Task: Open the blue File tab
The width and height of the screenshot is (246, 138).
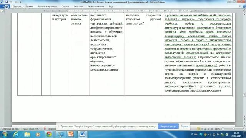Action: (x=5, y=7)
